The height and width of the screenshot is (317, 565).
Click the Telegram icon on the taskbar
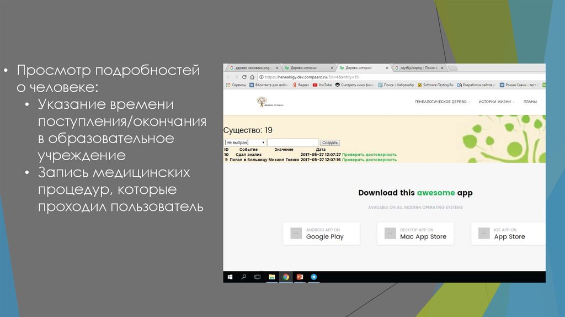(314, 277)
